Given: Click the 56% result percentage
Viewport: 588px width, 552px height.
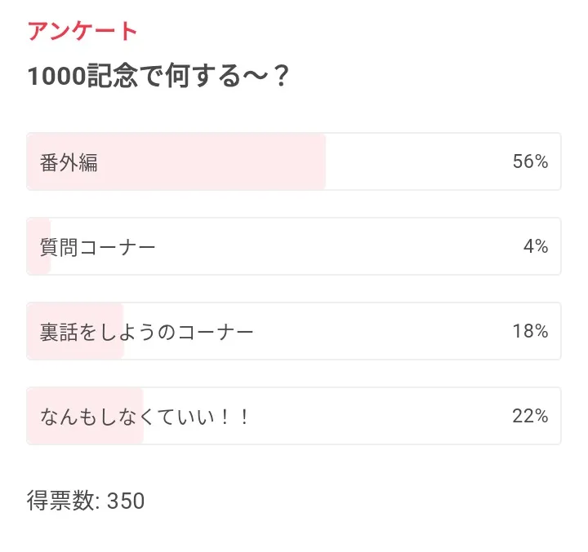Looking at the screenshot, I should click(x=530, y=162).
